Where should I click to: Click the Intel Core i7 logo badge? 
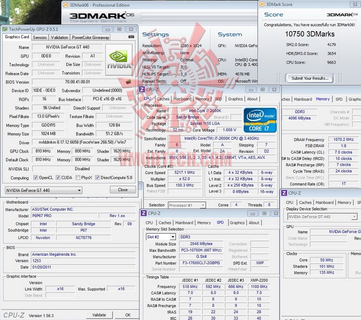(x=260, y=120)
